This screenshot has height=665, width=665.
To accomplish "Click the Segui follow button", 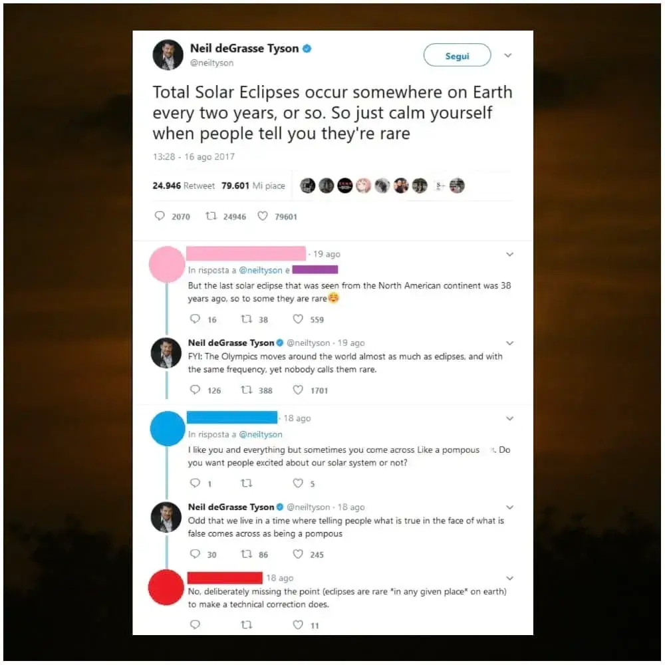I will (x=457, y=55).
